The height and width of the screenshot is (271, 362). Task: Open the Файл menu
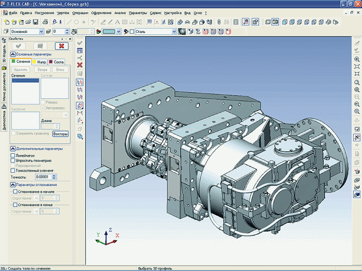pos(13,13)
